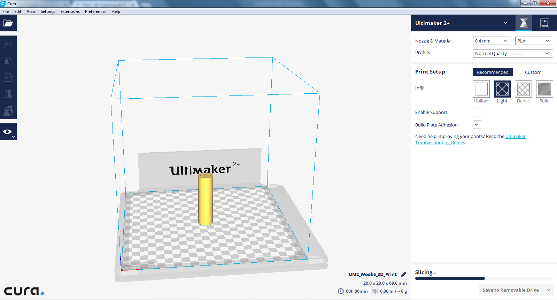Switch to Custom print setup

533,72
